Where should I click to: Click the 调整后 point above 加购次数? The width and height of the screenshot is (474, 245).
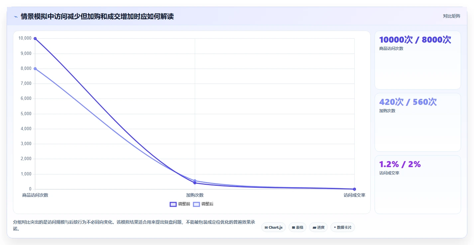[x=195, y=181]
